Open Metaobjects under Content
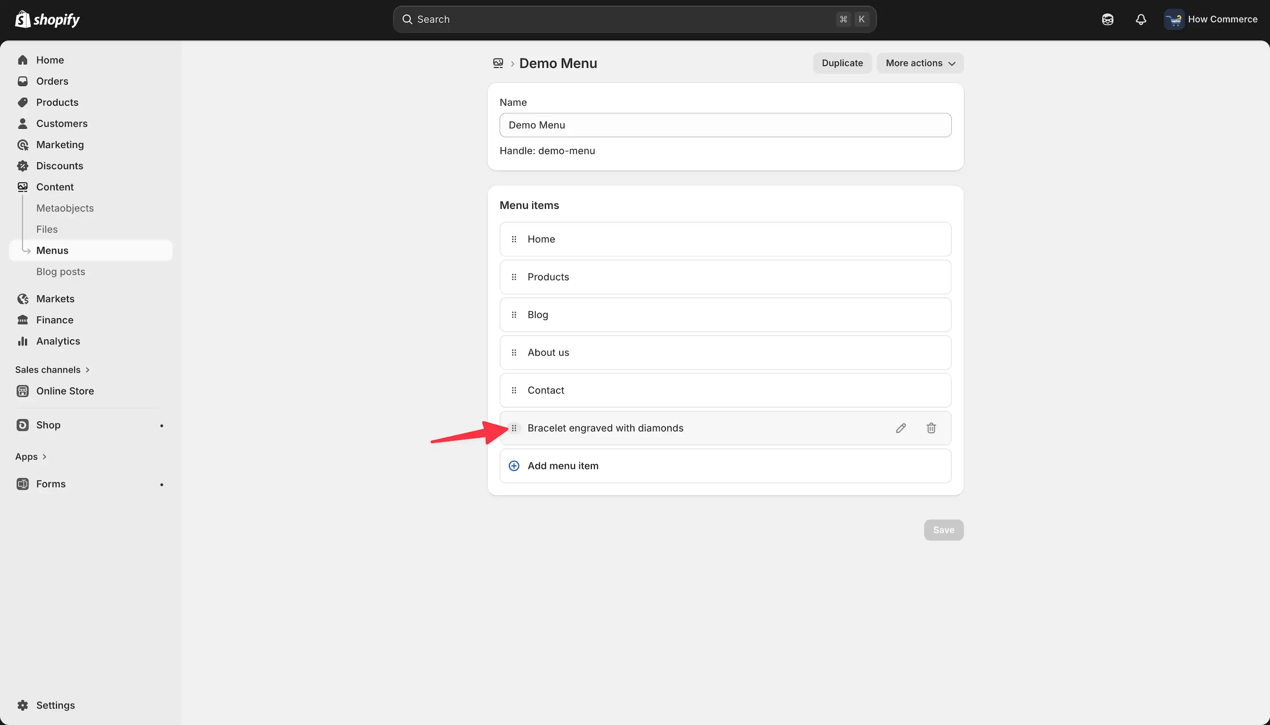The width and height of the screenshot is (1270, 725). [x=65, y=208]
